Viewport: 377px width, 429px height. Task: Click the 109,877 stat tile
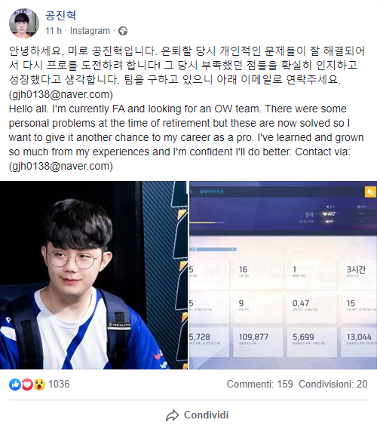[258, 340]
